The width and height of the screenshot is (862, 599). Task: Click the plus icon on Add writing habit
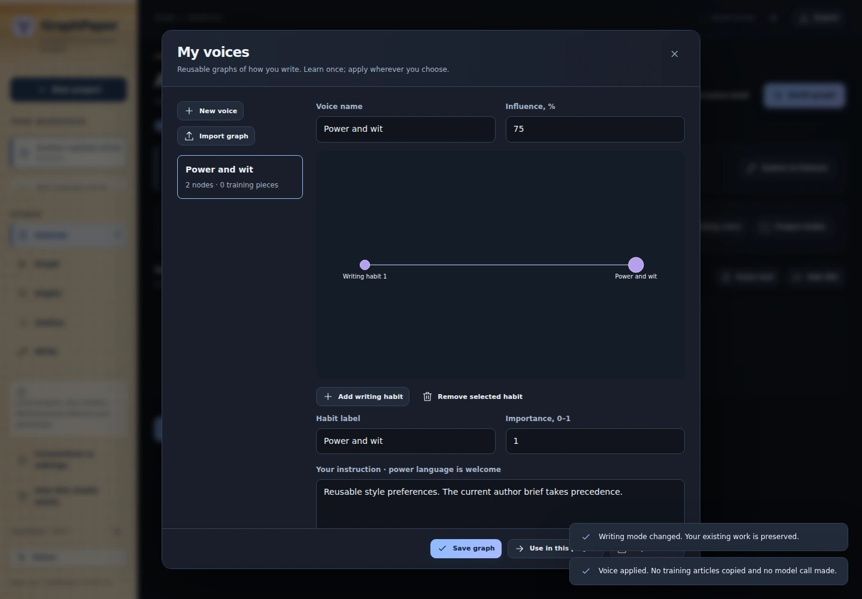point(328,397)
